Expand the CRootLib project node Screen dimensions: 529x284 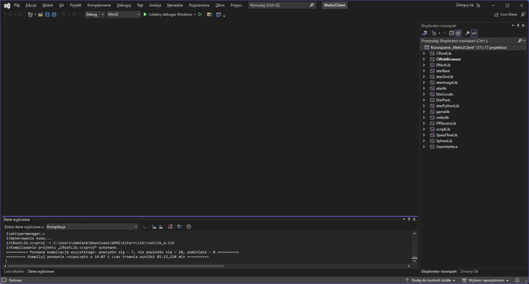click(x=424, y=53)
